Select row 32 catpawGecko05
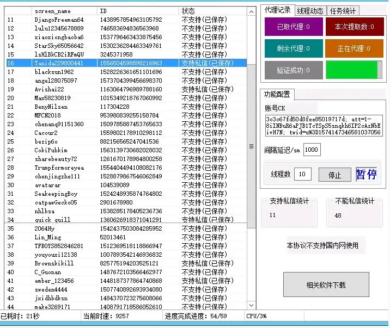Viewport: 390px width, 328px height. coord(56,202)
